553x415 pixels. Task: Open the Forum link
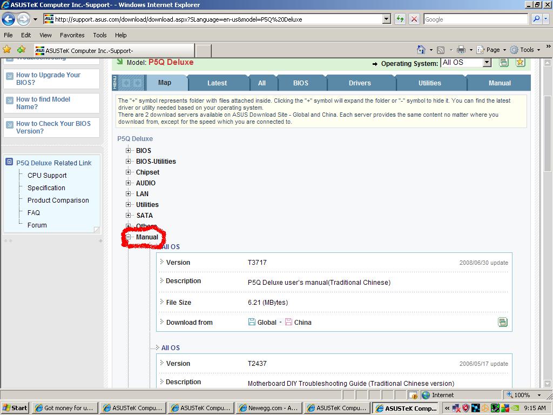37,225
